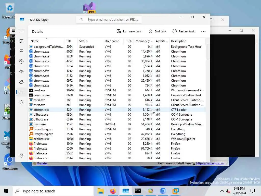Select firefox.exe icon with PID 8144

coord(31,158)
